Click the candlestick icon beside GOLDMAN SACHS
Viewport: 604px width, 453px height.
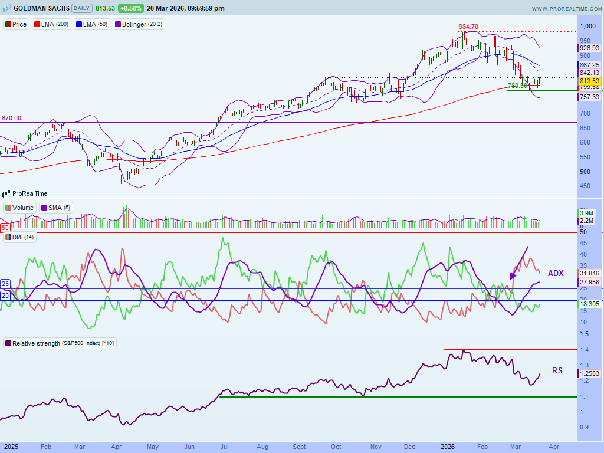[8, 9]
